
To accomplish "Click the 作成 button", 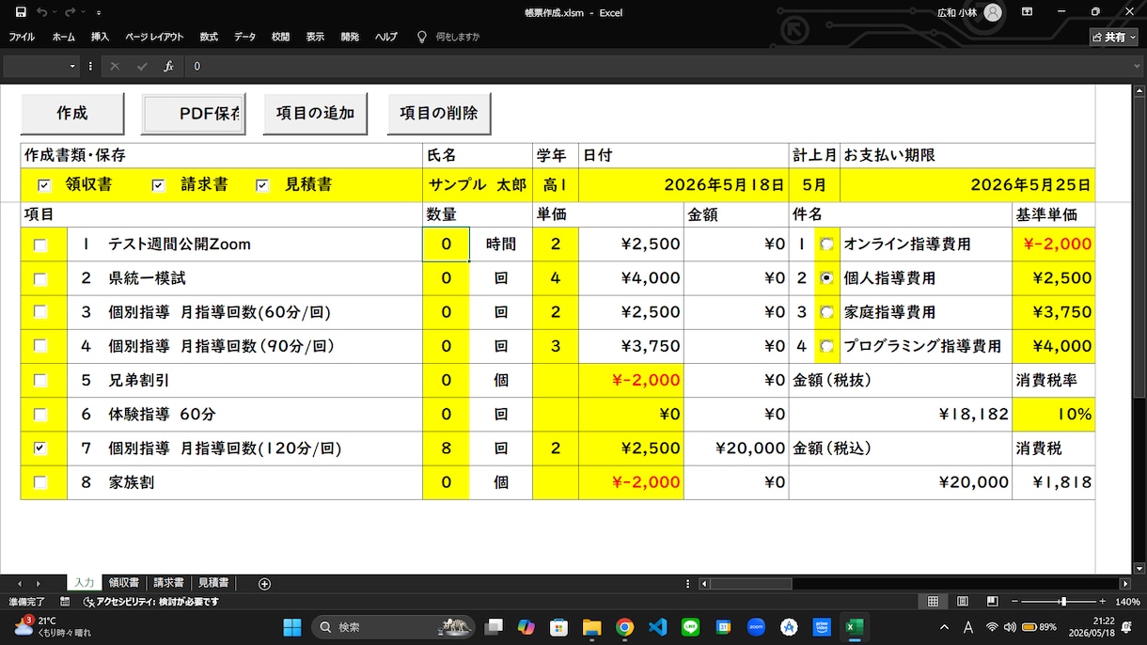I will click(x=72, y=114).
